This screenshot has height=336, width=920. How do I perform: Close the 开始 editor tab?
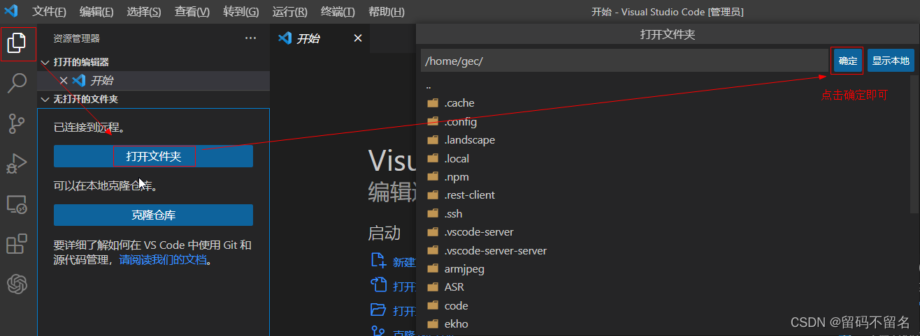click(358, 38)
